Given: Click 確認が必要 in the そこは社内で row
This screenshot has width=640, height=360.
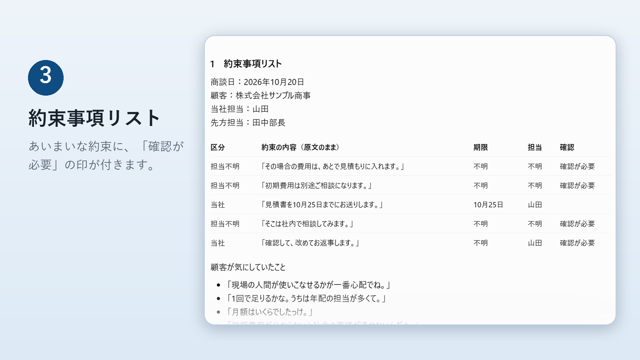Looking at the screenshot, I should point(577,224).
